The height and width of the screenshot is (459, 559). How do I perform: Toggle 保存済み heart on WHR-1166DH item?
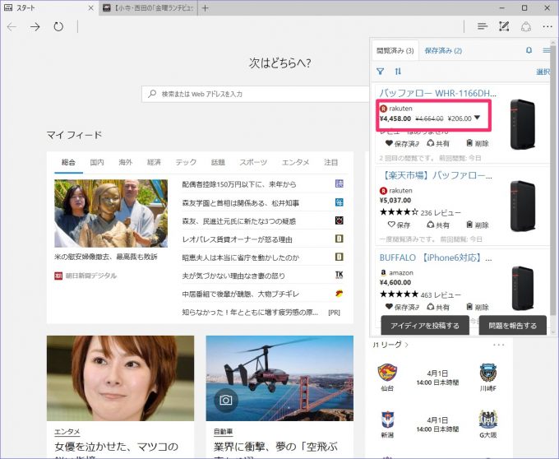coord(402,143)
